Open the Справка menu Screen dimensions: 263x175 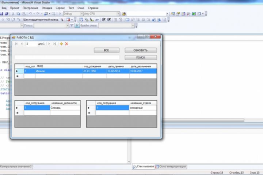coord(93,8)
